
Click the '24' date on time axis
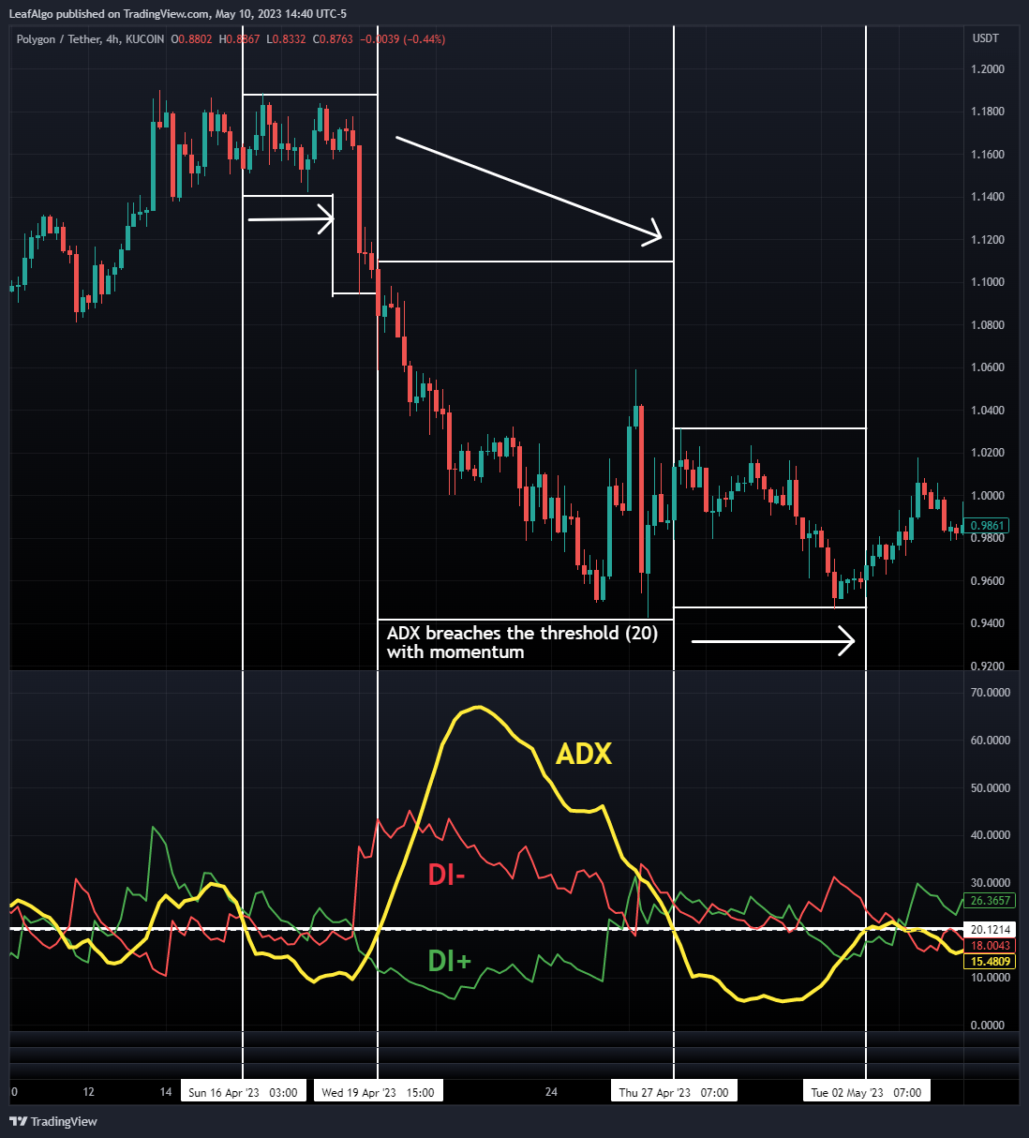tap(551, 1092)
